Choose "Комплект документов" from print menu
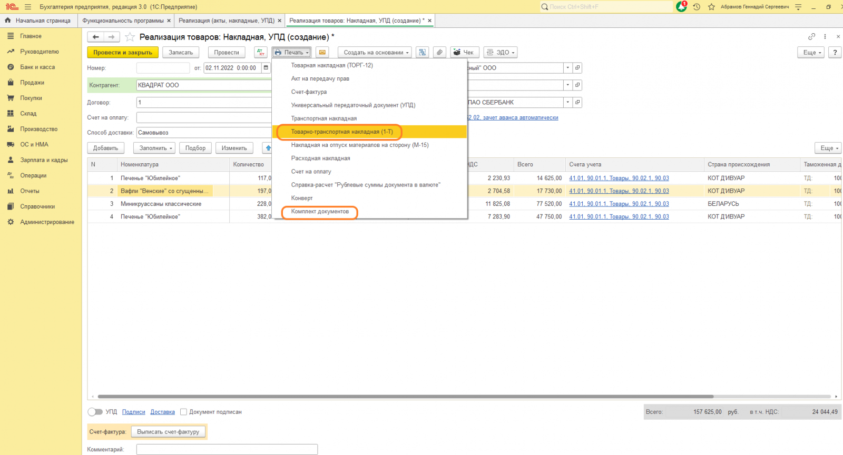 [320, 212]
